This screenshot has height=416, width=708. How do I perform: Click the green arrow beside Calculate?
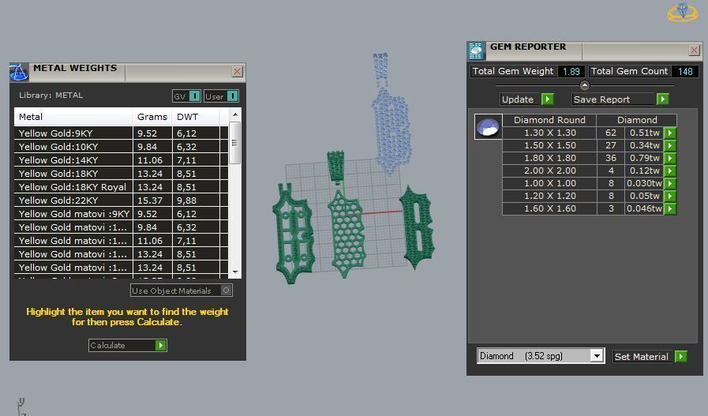click(160, 345)
